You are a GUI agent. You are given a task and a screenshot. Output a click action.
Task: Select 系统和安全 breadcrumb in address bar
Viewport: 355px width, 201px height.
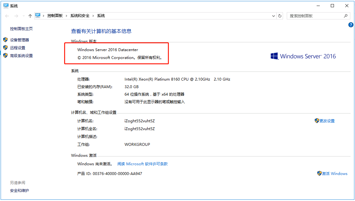coord(80,16)
